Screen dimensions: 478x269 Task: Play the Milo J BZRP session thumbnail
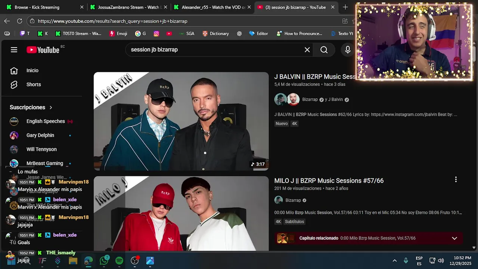(181, 213)
